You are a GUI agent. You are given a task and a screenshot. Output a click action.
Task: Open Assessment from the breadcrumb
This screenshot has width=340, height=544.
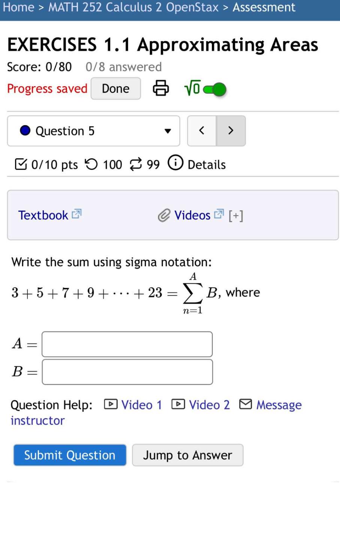coord(264,7)
